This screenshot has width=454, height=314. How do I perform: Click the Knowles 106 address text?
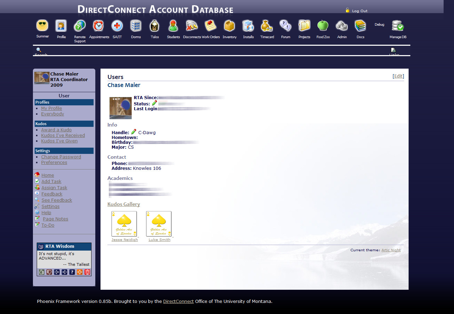147,168
